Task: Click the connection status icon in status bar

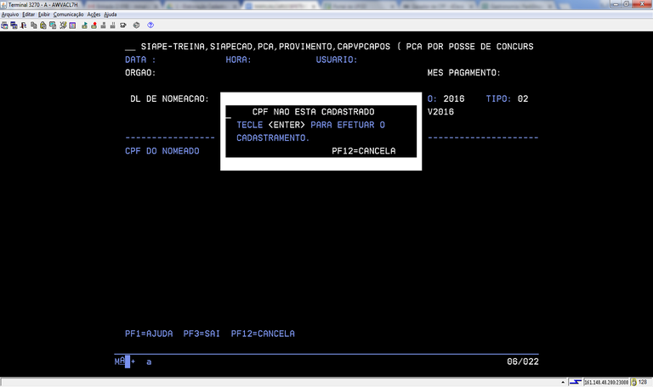Action: [x=576, y=382]
